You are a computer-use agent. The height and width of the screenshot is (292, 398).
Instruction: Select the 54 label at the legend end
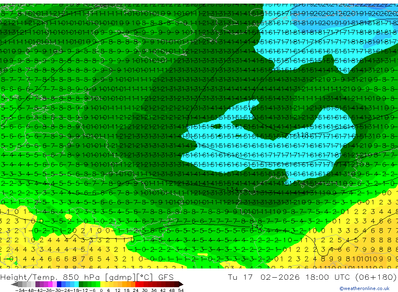181,290
